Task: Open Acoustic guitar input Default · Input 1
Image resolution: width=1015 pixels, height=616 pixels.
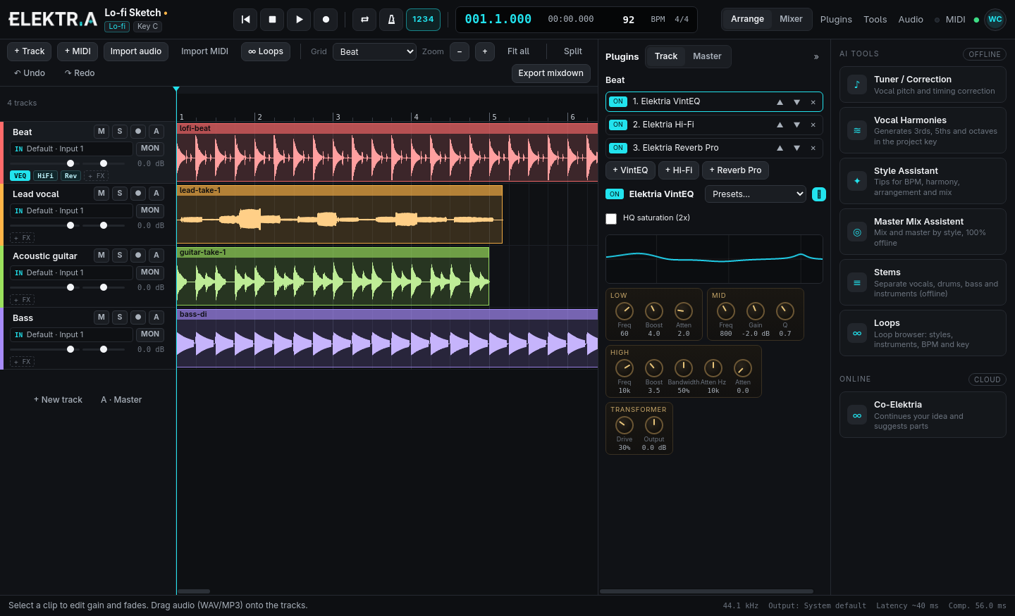Action: 71,272
